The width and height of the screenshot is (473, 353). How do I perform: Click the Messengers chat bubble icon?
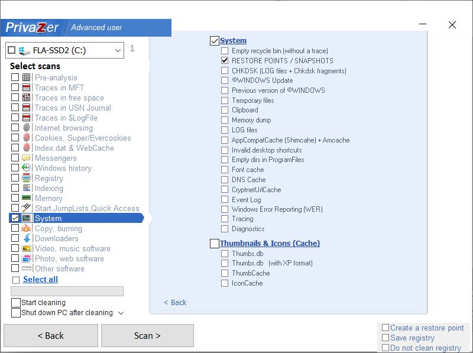click(x=26, y=158)
